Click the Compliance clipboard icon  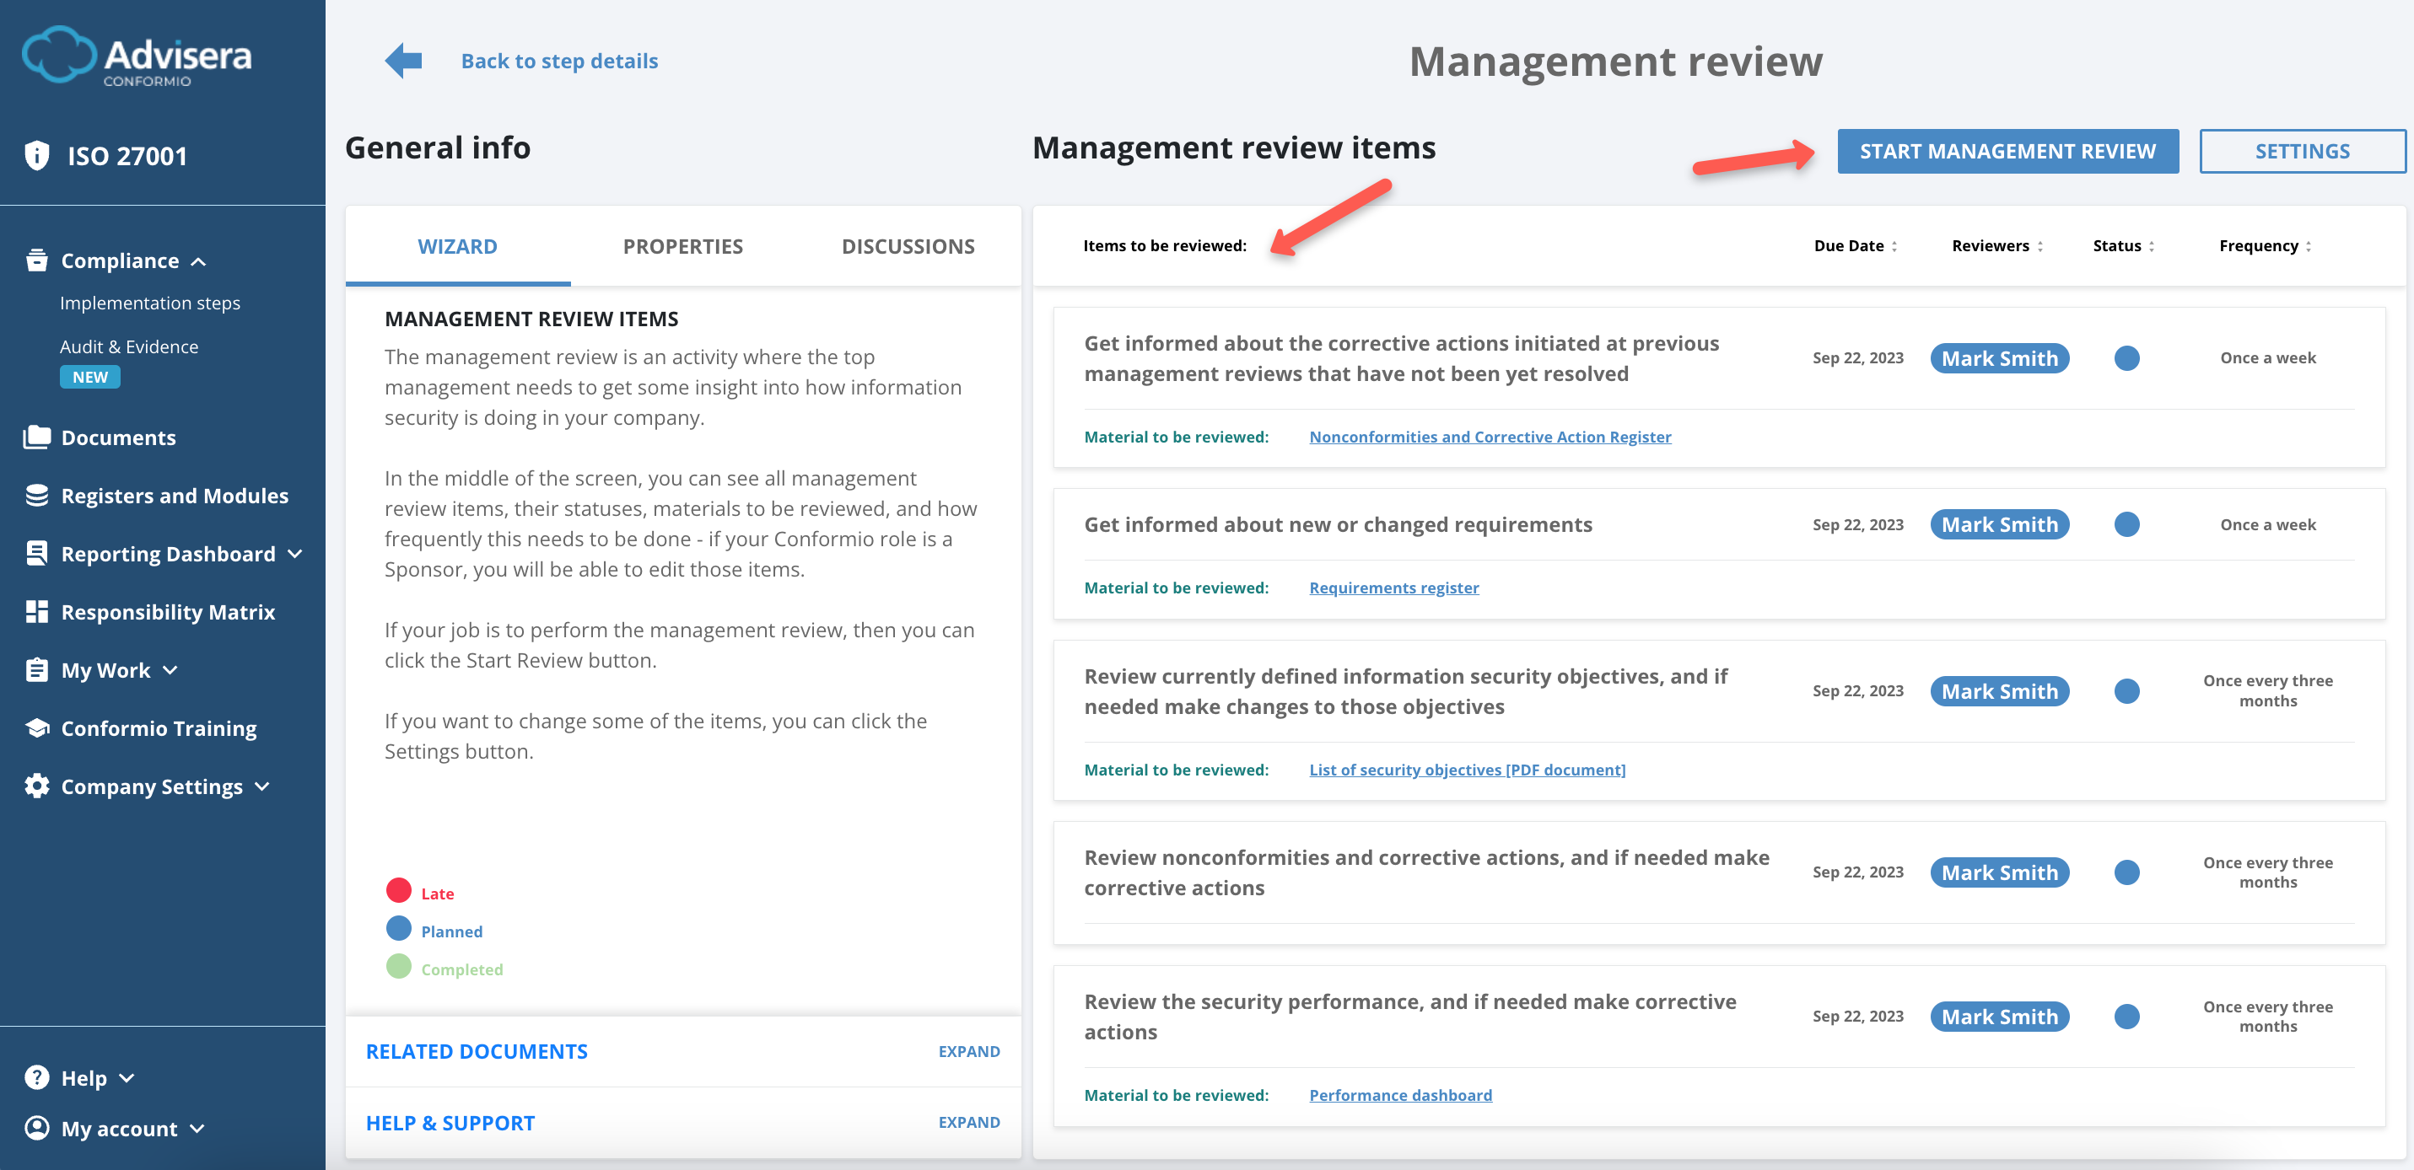35,260
